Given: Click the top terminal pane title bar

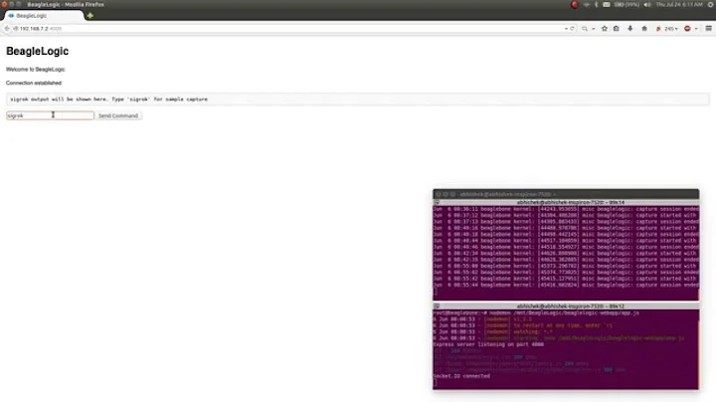Looking at the screenshot, I should click(566, 202).
